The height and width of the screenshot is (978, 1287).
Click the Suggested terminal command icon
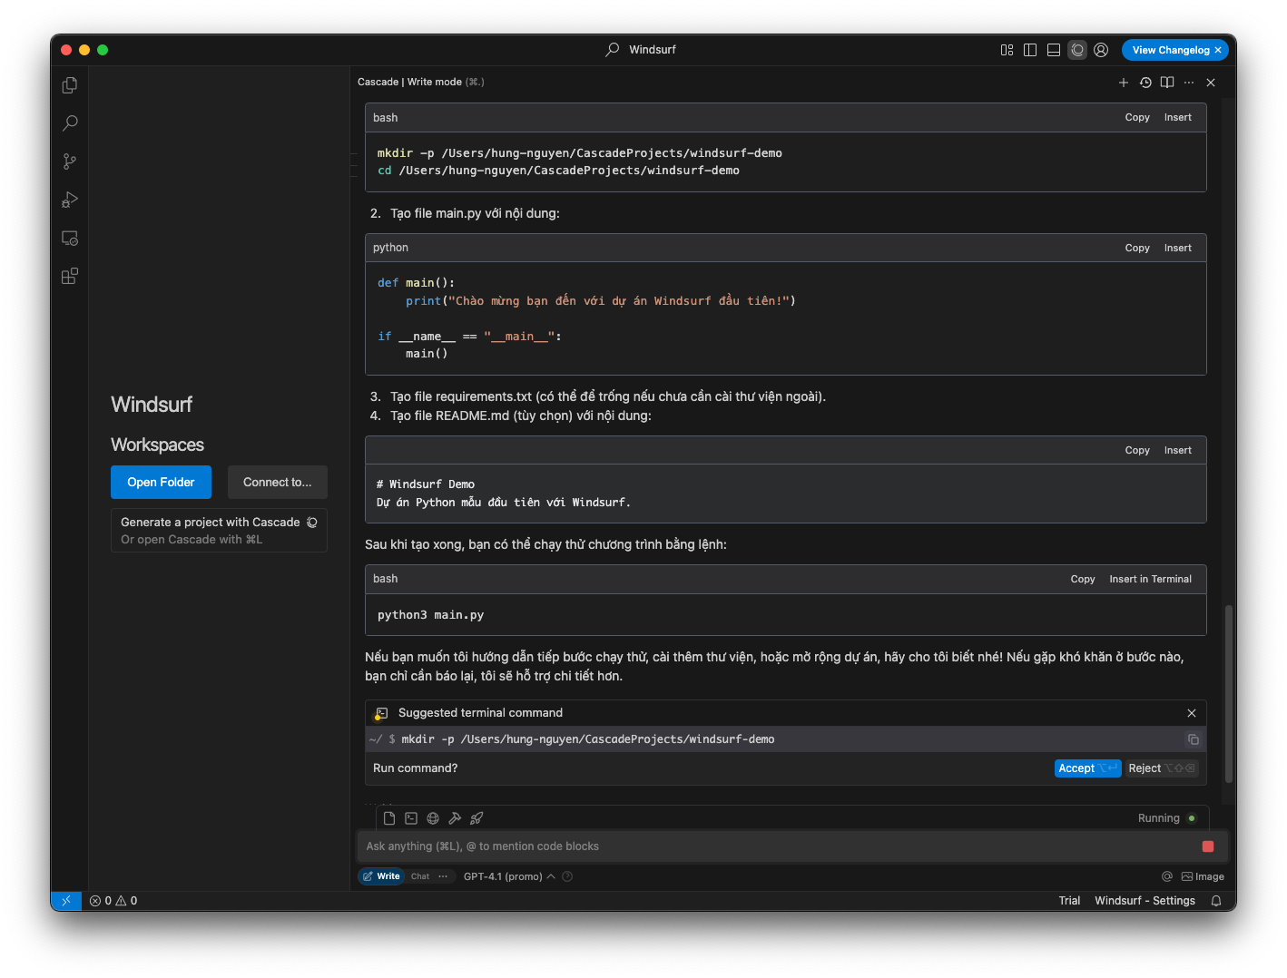coord(381,714)
